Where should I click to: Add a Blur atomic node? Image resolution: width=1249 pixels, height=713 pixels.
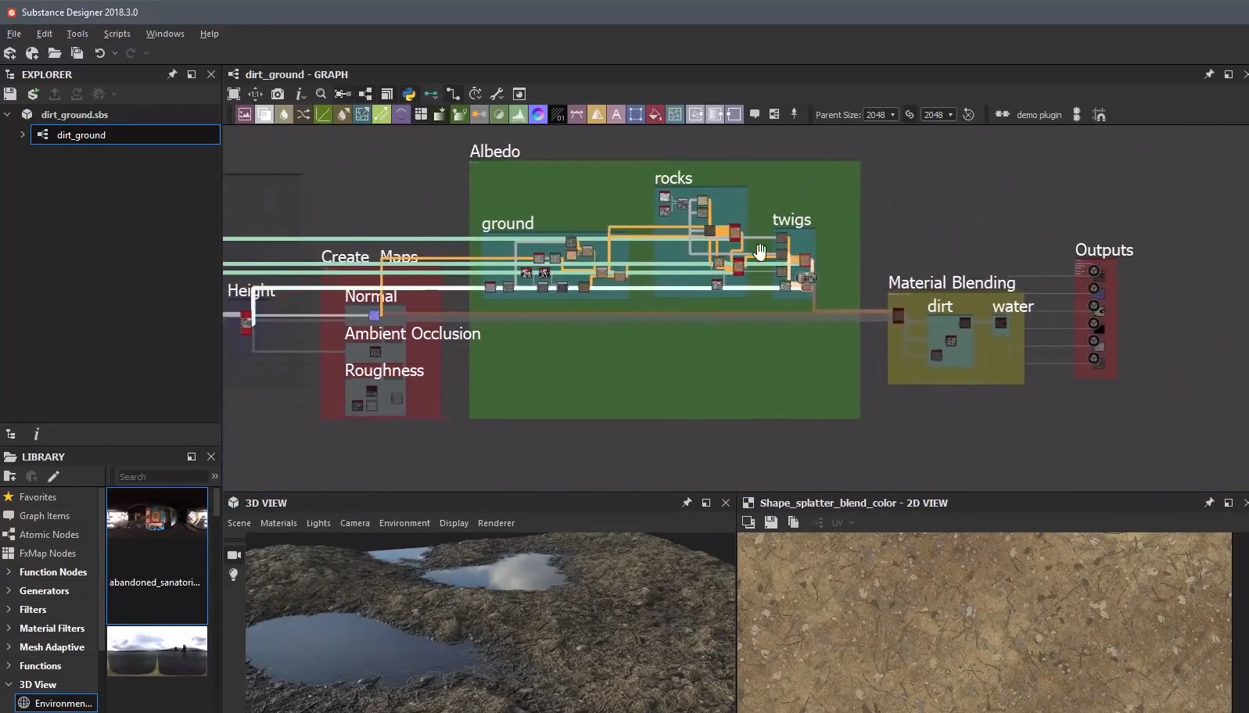click(x=284, y=114)
